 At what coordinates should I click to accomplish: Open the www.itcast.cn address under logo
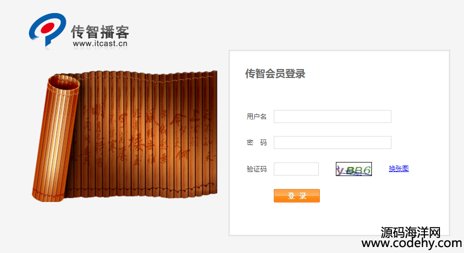click(100, 43)
